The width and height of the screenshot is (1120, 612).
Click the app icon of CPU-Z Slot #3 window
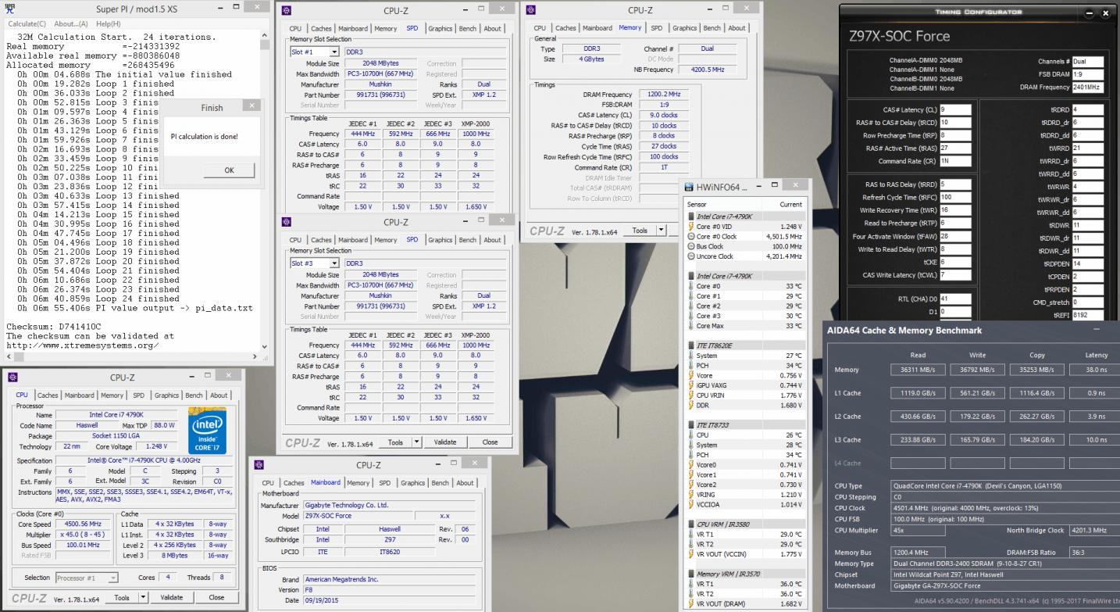pyautogui.click(x=287, y=222)
